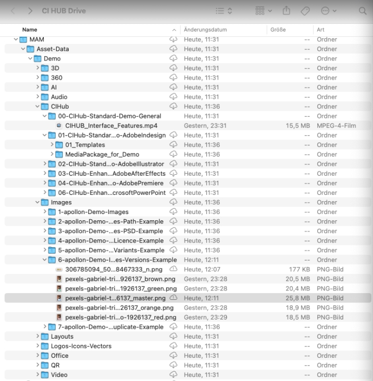Select the 3-apollon PSD-Example folder
The image size is (373, 381).
click(110, 231)
